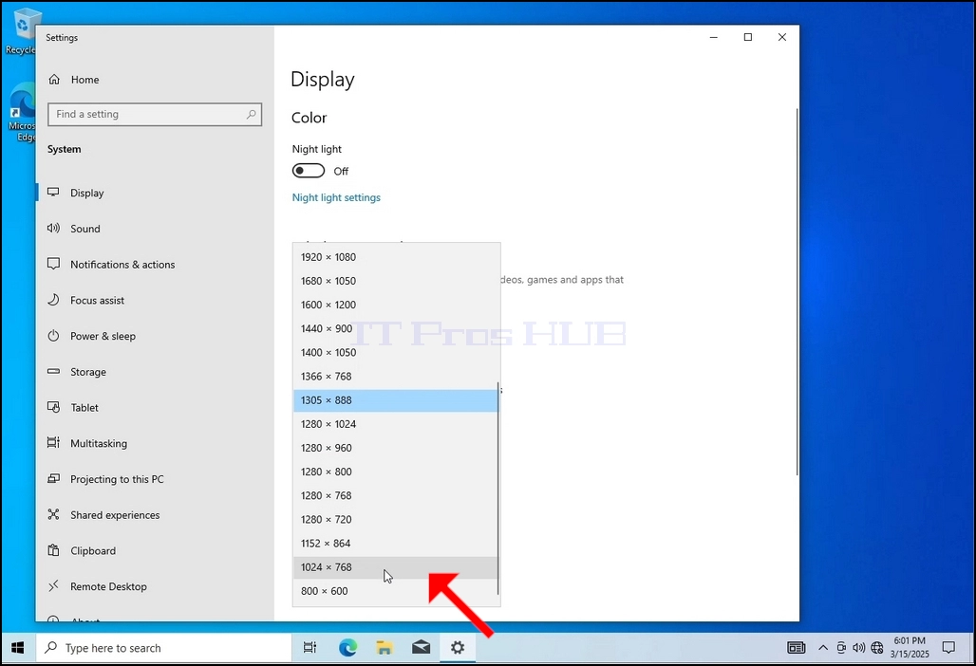Go to Multitasking settings page

point(99,443)
